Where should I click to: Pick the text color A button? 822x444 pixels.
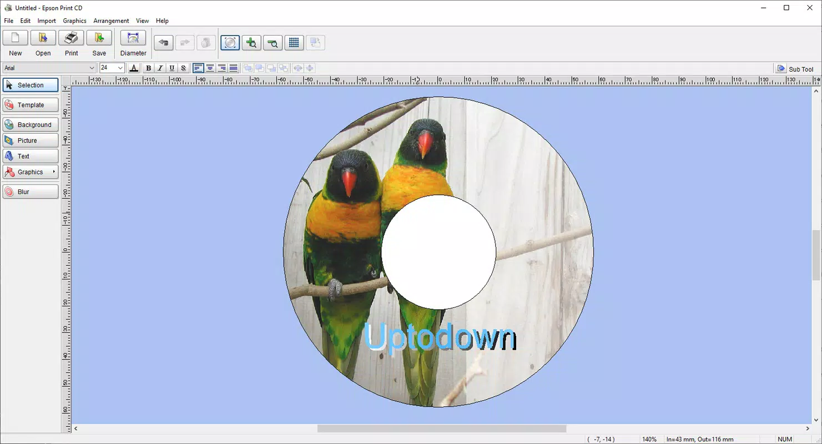pyautogui.click(x=134, y=68)
